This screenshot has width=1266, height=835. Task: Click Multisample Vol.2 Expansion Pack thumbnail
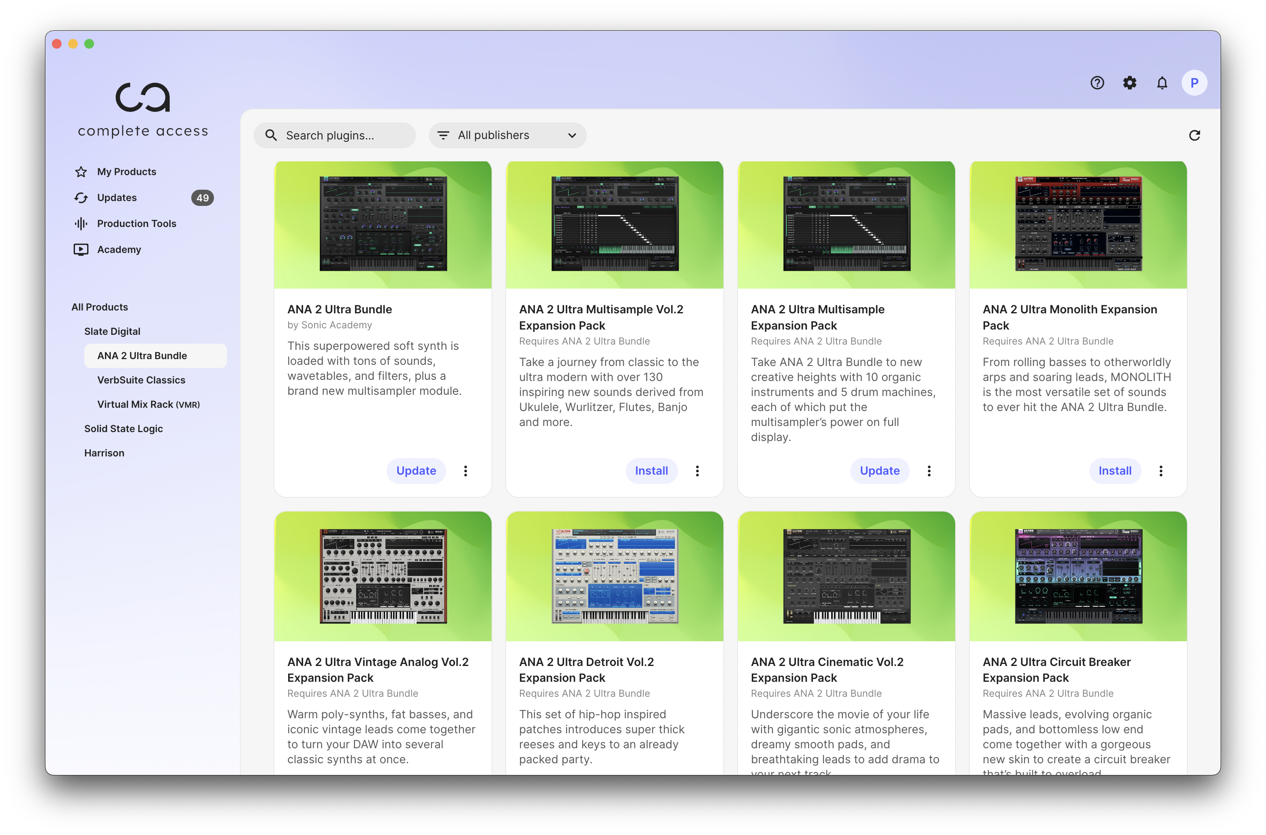pos(614,224)
